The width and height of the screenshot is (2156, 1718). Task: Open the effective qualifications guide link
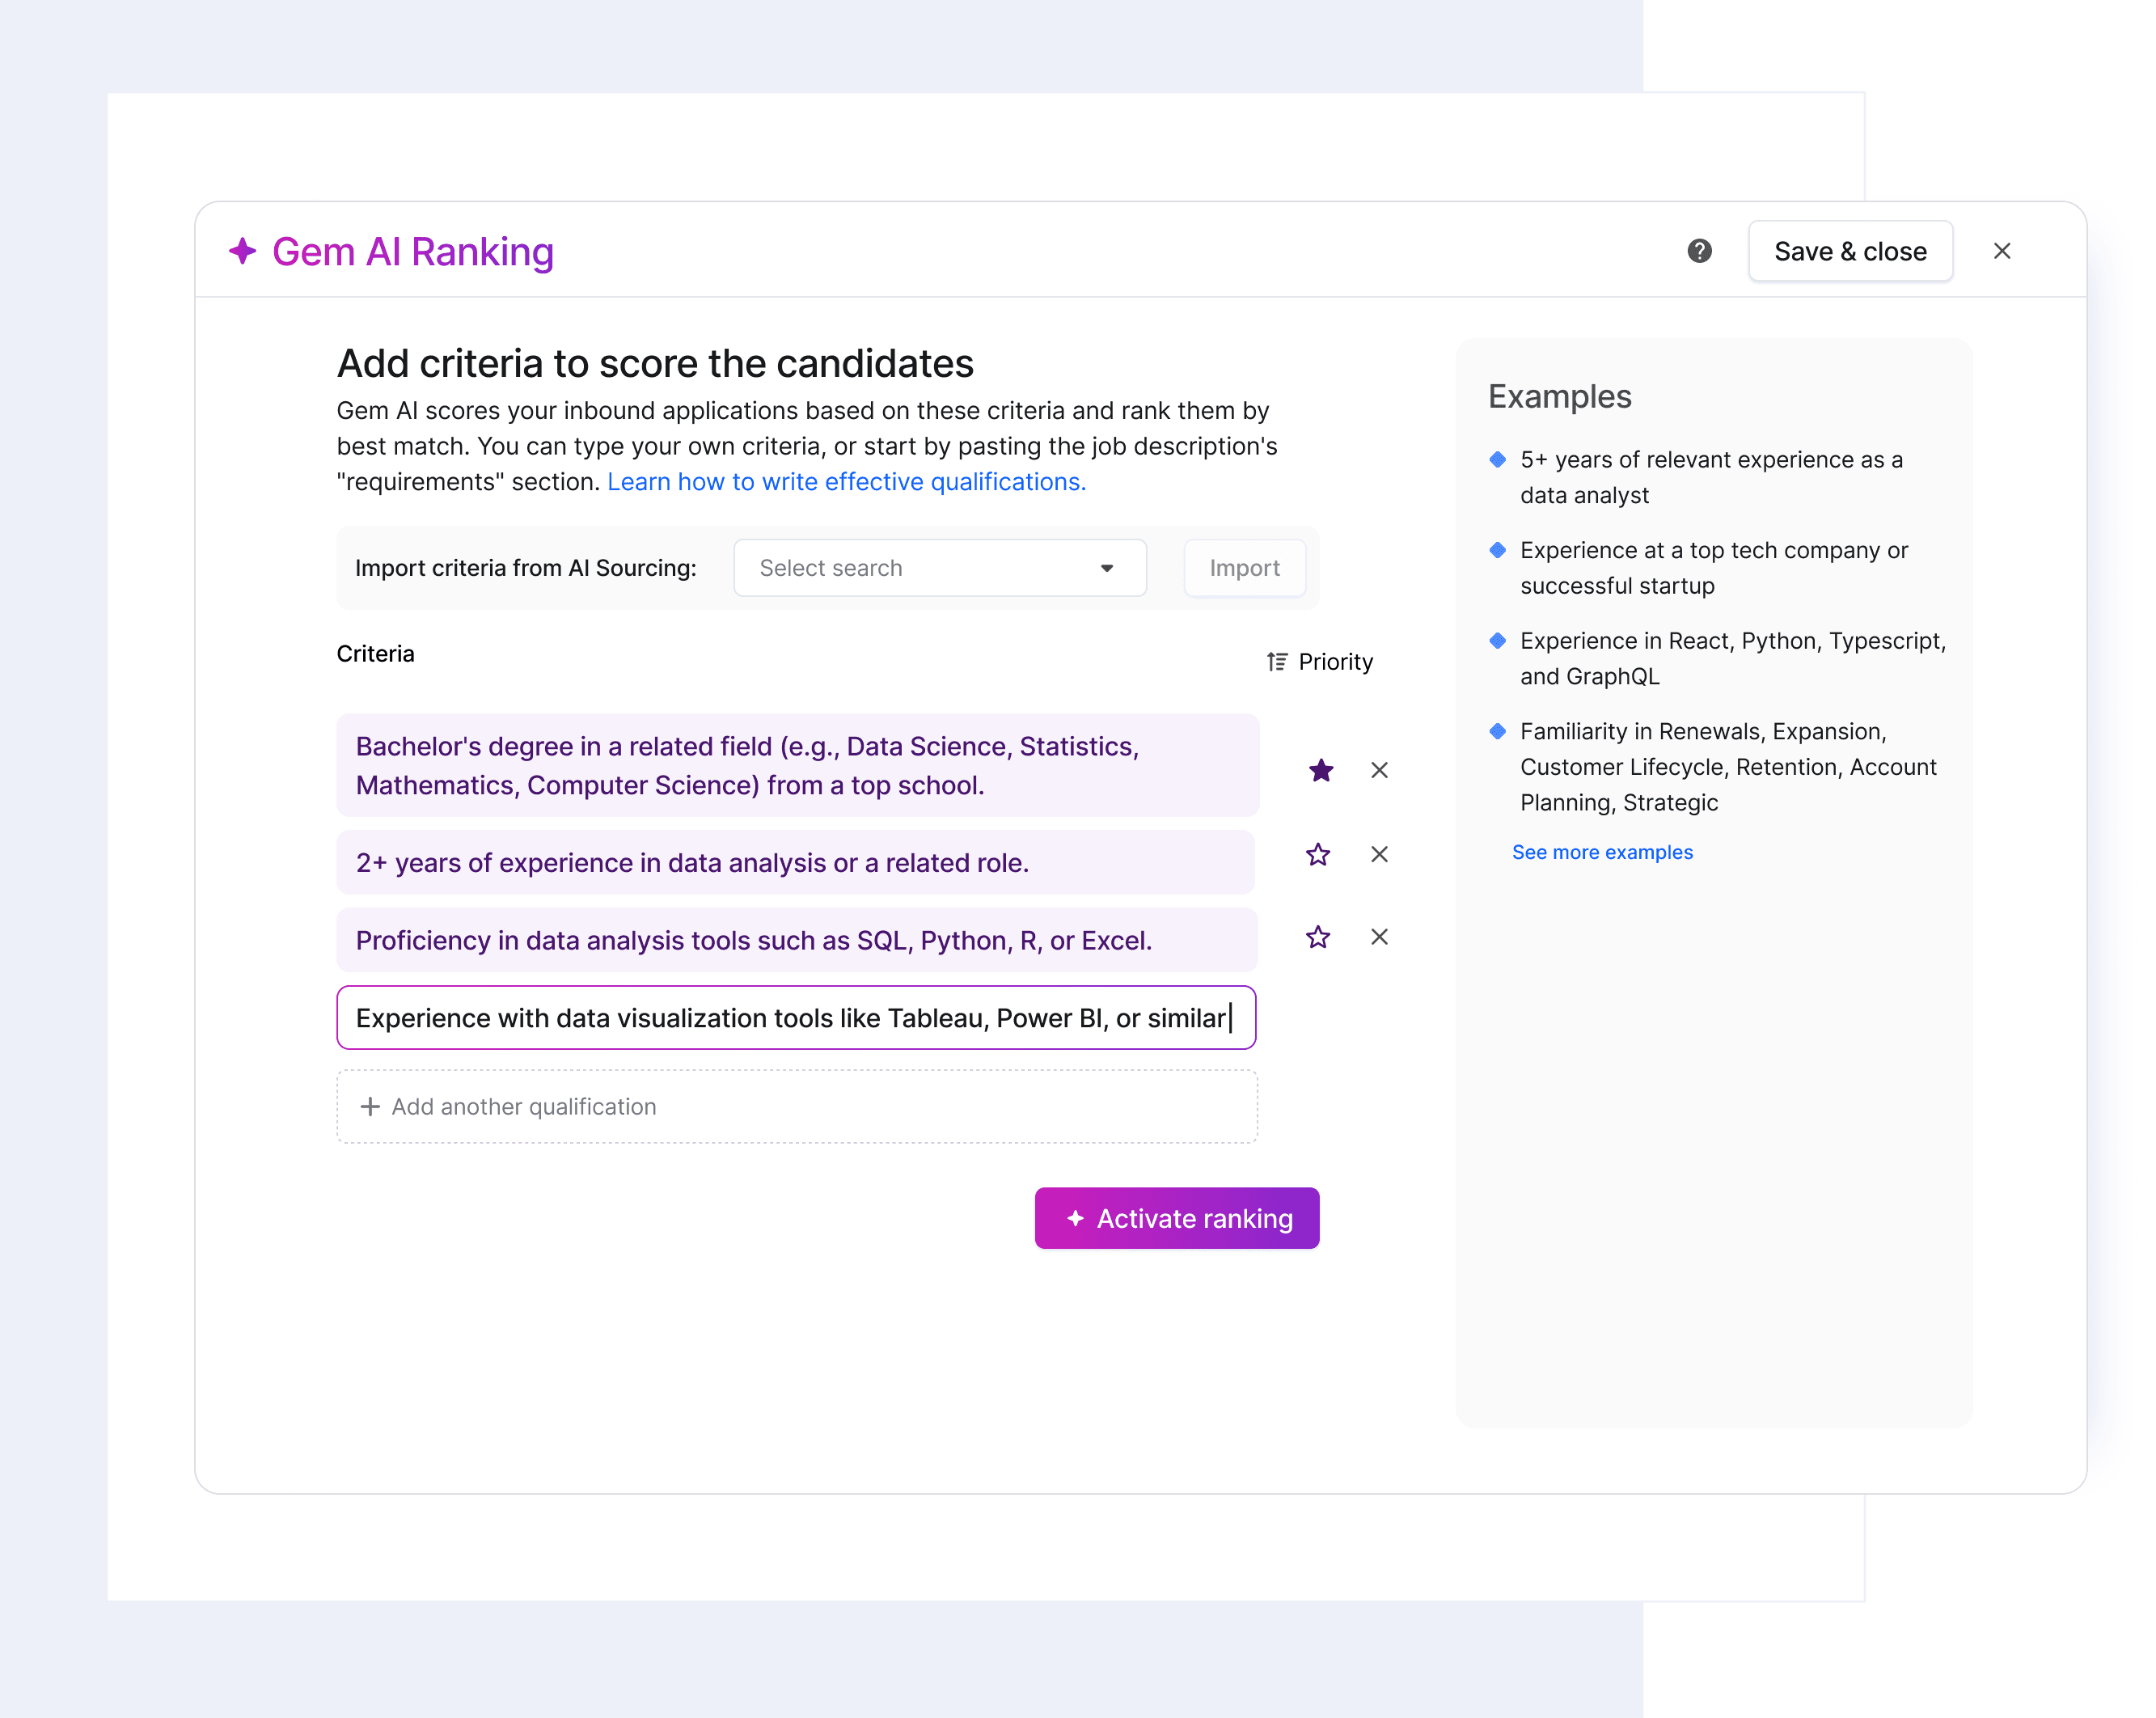(846, 481)
